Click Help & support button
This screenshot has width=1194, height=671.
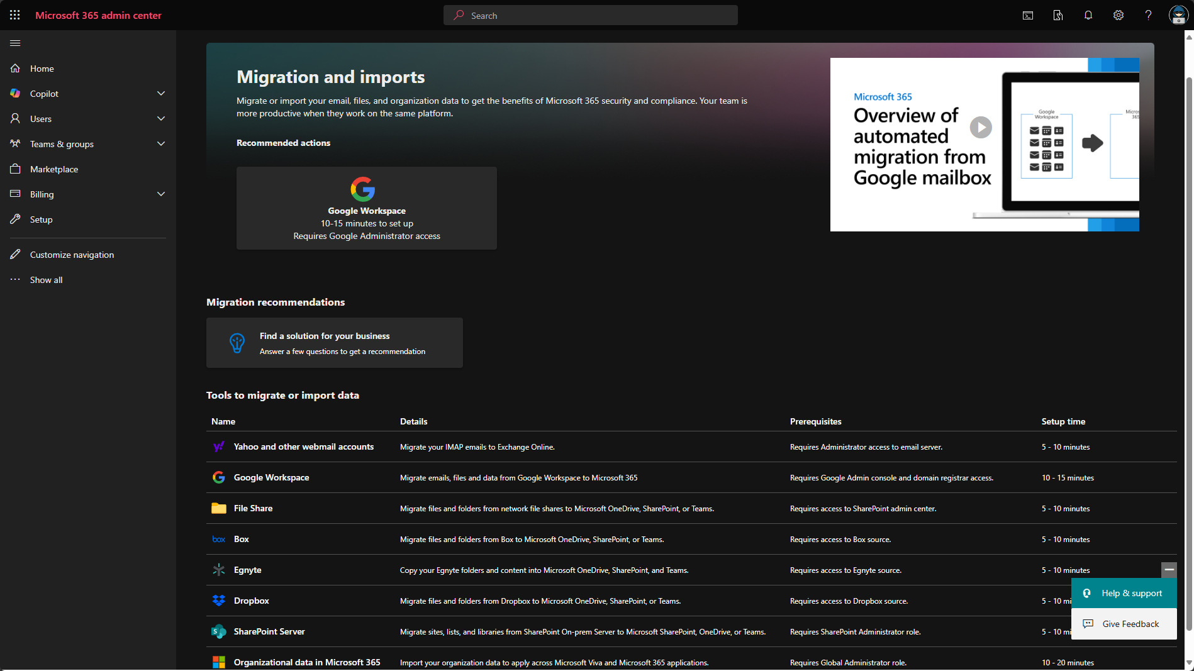(1124, 593)
